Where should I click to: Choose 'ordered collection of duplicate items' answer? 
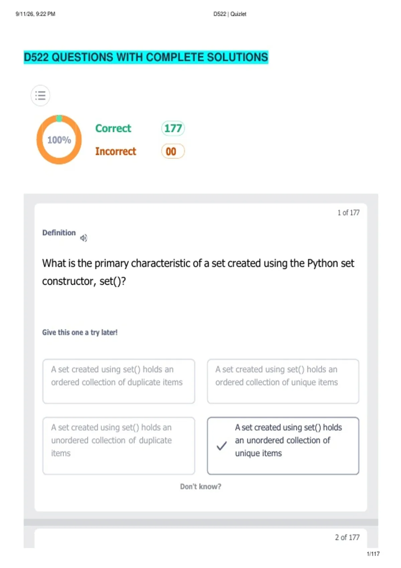(x=119, y=381)
